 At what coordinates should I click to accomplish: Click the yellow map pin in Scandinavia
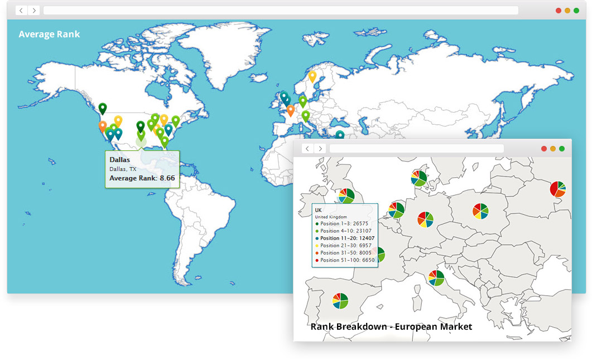click(312, 76)
